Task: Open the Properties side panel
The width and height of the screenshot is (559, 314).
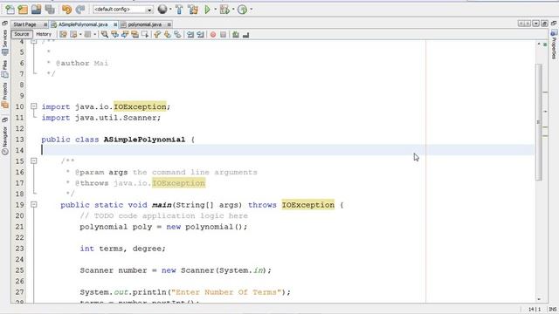Action: 554,44
